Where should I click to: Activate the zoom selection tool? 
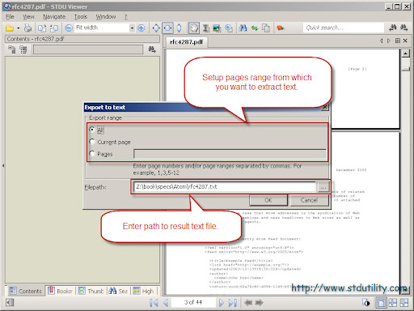click(229, 28)
